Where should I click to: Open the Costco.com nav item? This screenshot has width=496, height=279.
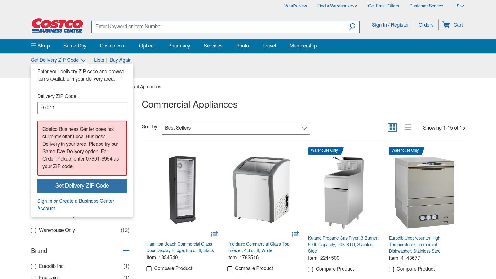[x=113, y=46]
